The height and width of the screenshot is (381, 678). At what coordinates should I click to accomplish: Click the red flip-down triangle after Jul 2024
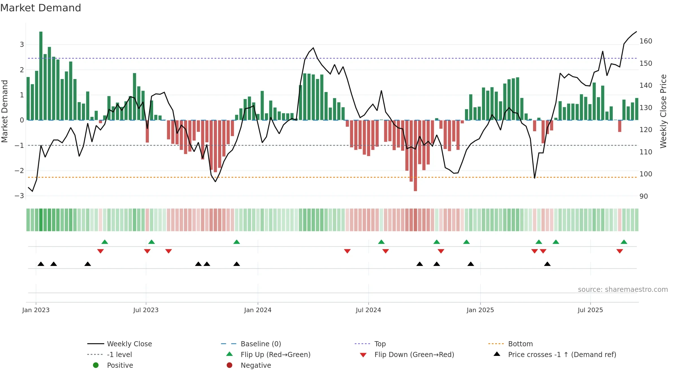tap(386, 251)
